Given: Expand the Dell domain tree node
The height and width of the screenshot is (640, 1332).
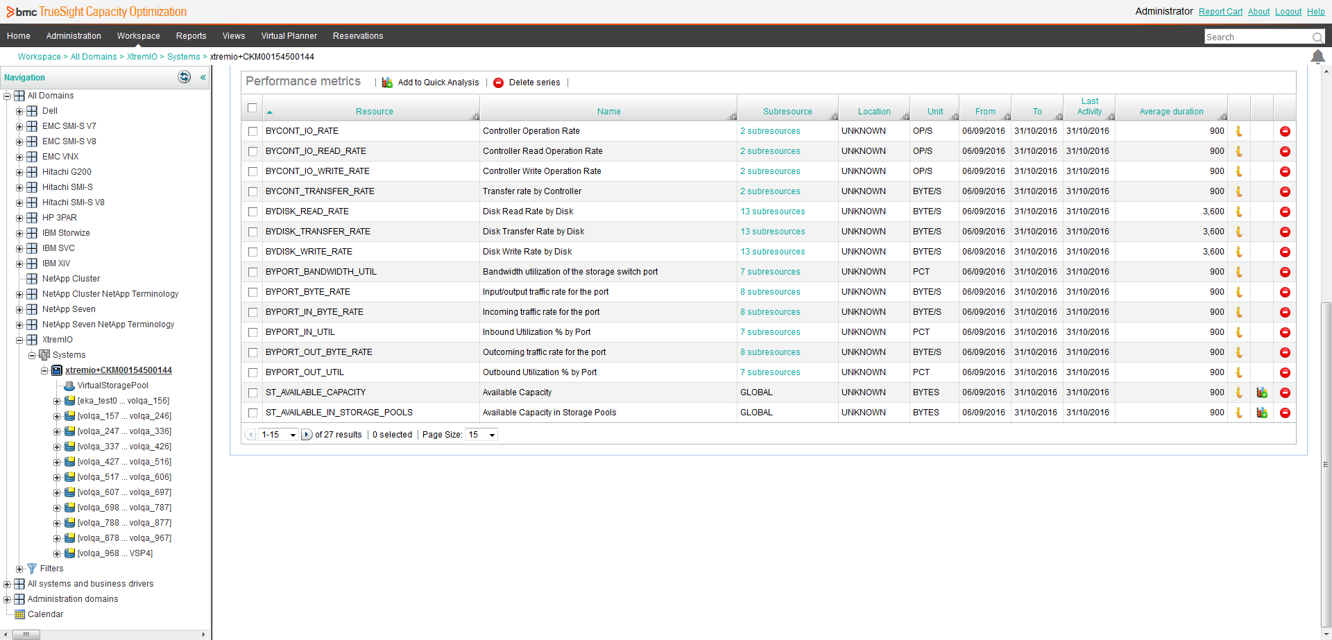Looking at the screenshot, I should click(x=19, y=111).
